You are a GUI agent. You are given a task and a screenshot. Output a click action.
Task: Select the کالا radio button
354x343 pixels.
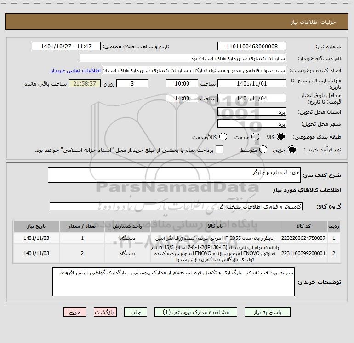coord(280,137)
